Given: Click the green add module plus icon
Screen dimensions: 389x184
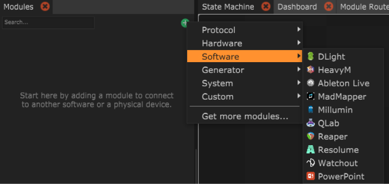Looking at the screenshot, I should click(185, 23).
